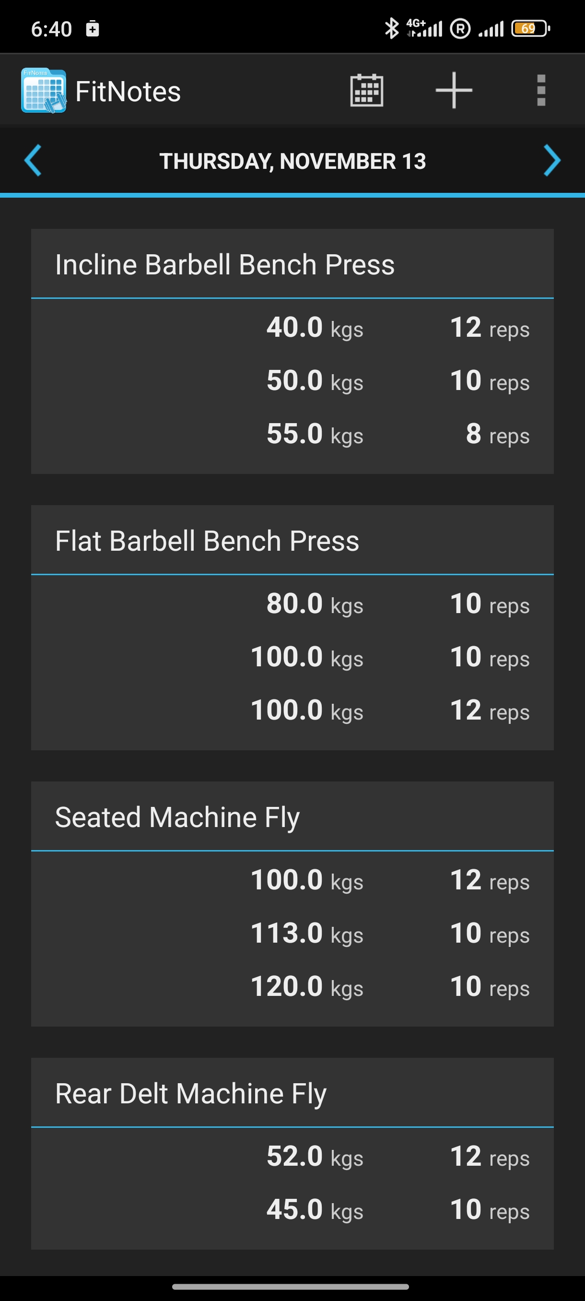The width and height of the screenshot is (585, 1301).
Task: Open Flat Barbell Bench Press exercise
Action: tap(207, 541)
